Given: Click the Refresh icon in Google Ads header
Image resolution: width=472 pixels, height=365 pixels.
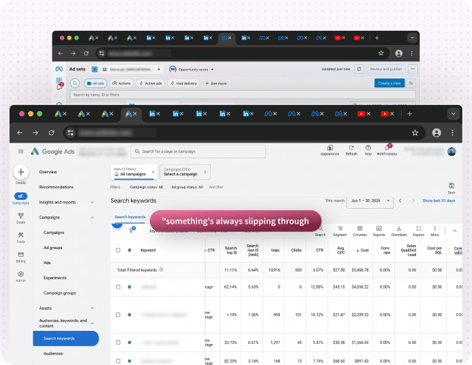Looking at the screenshot, I should tap(351, 147).
